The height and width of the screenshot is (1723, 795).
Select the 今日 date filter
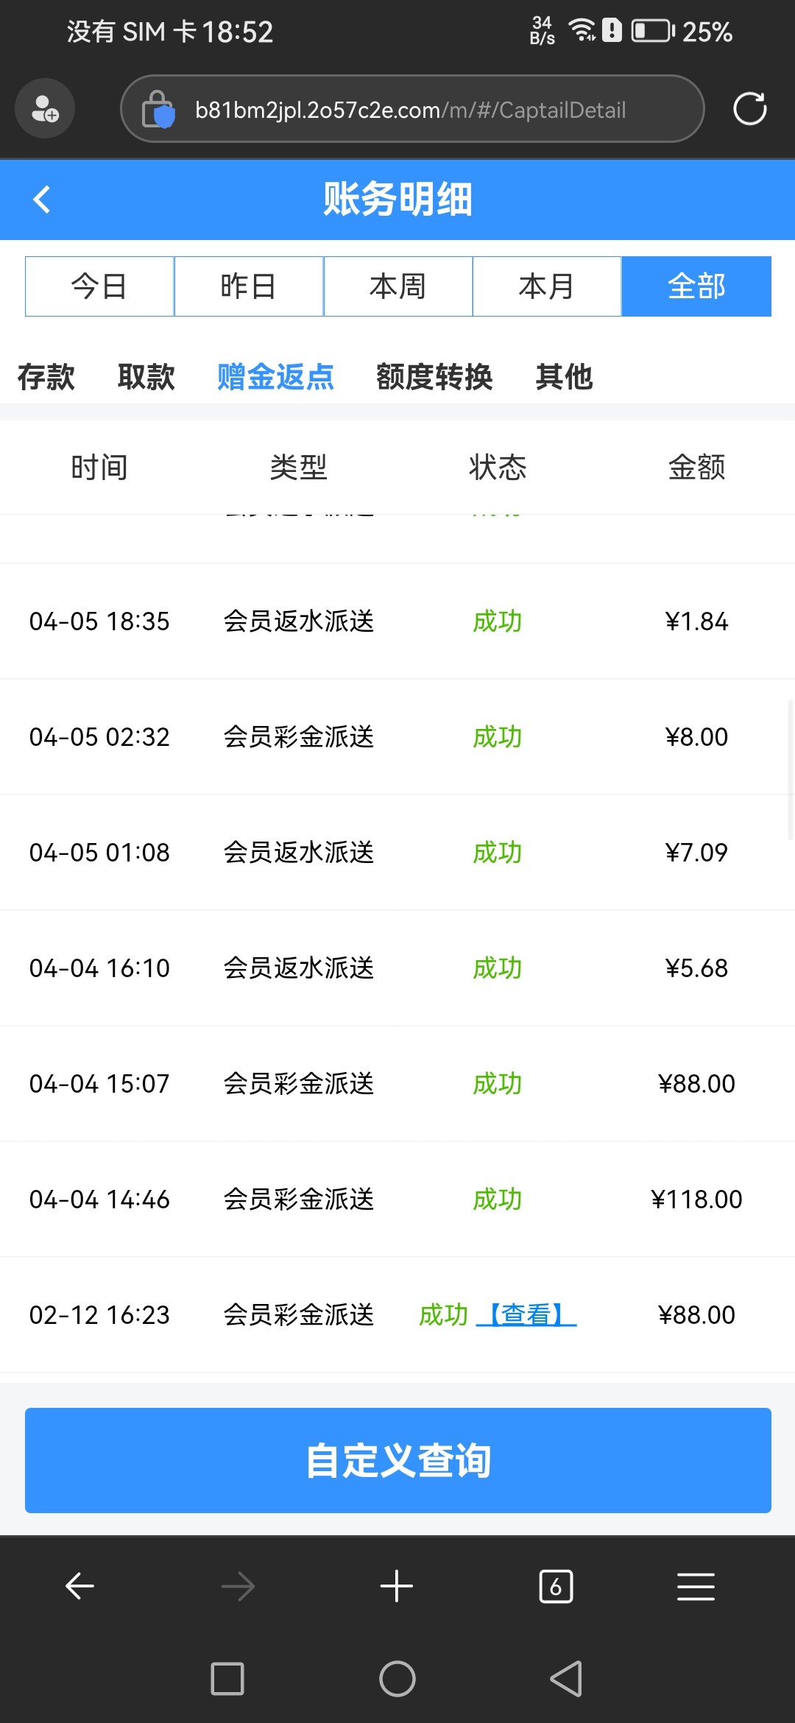pyautogui.click(x=99, y=286)
